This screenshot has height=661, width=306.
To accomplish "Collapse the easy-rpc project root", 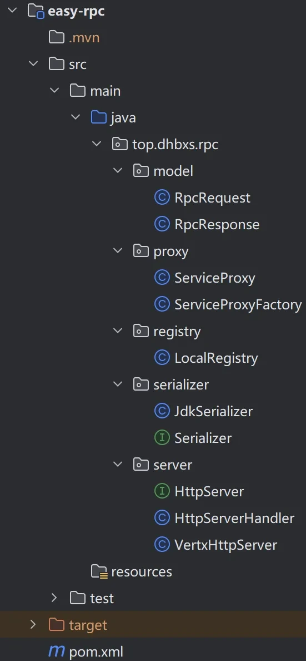I will coord(13,11).
